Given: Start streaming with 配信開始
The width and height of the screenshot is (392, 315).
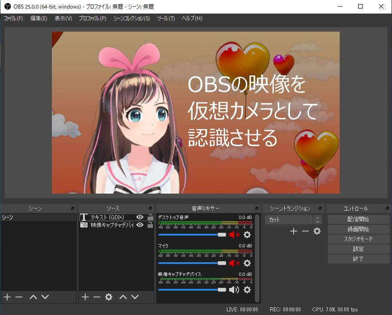Looking at the screenshot, I should pos(358,219).
